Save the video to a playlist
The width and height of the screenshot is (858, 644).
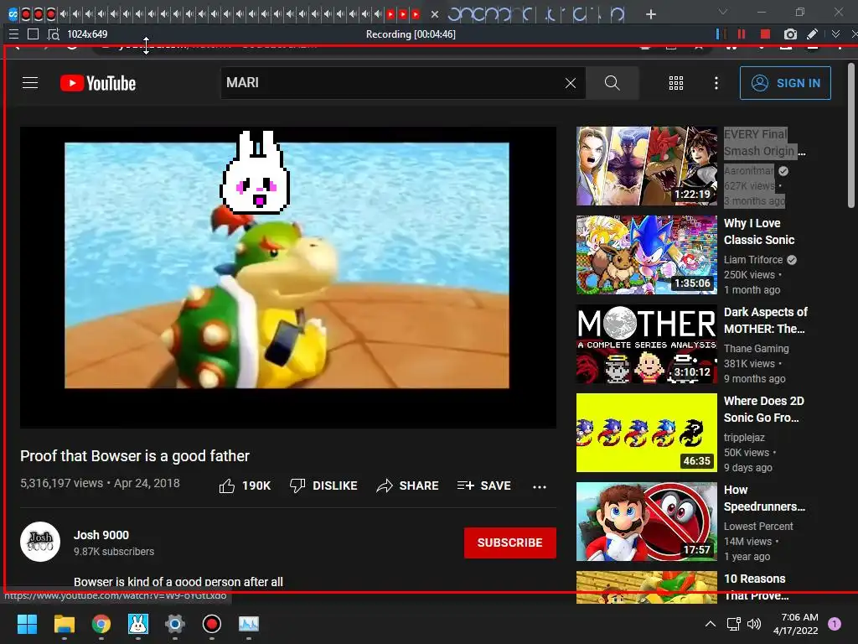click(x=483, y=486)
